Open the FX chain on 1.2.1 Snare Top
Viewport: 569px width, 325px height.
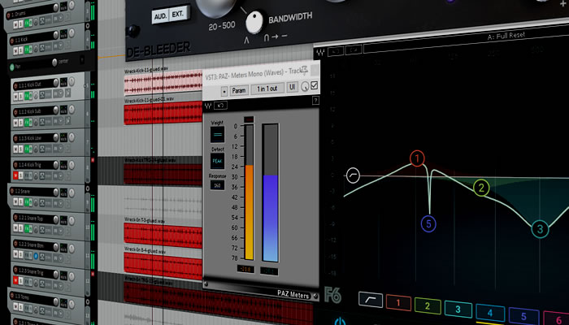pyautogui.click(x=27, y=228)
